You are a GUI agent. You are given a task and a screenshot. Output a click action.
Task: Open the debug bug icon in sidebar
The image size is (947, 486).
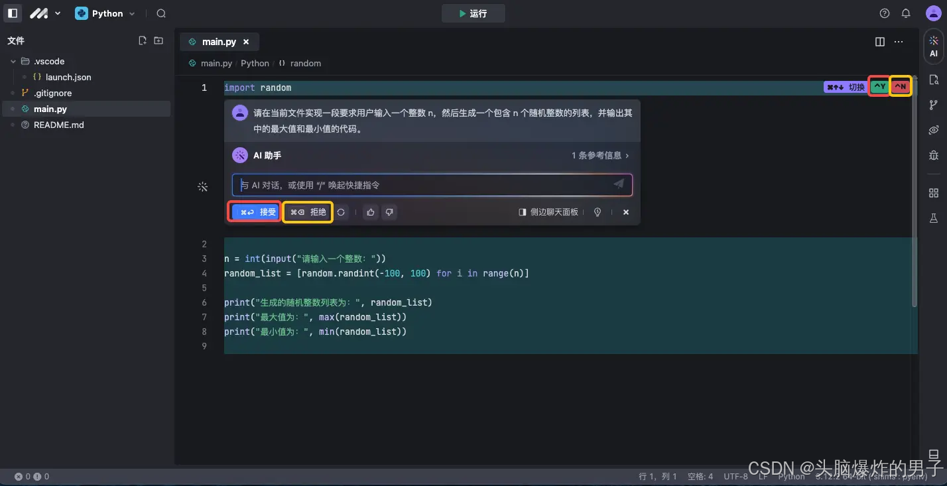coord(933,155)
